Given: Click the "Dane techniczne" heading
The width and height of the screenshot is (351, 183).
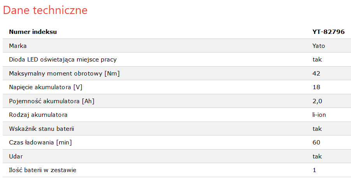Looking at the screenshot, I should tap(45, 11).
